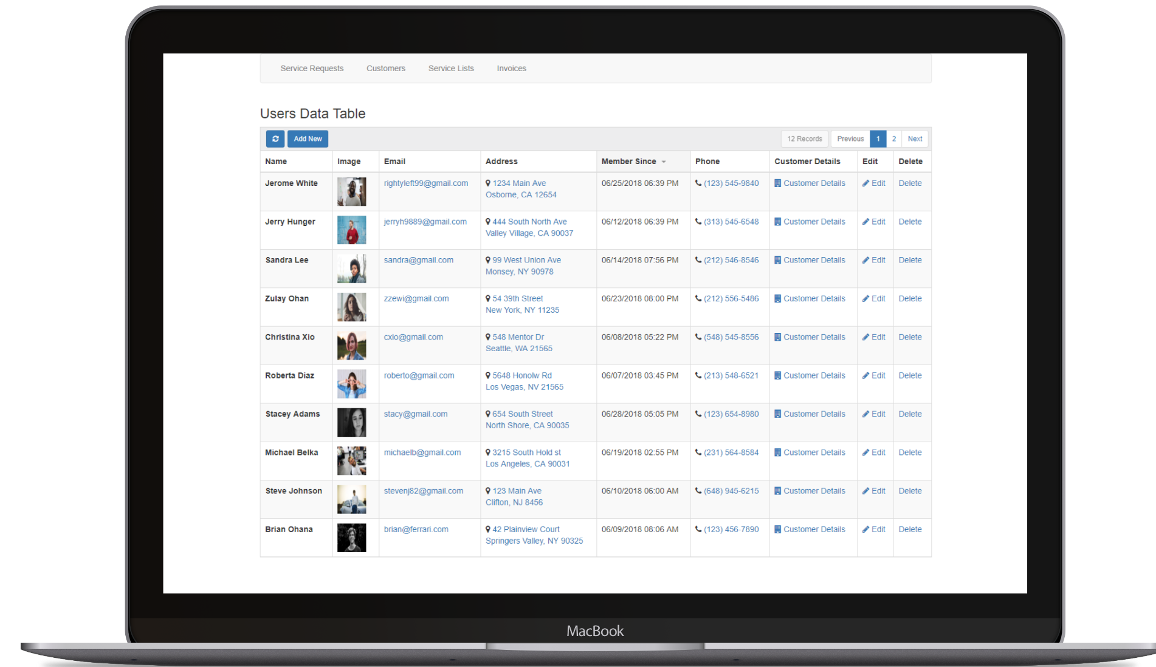Click the location pin next to 42 Plainview Court
The image size is (1156, 667).
[488, 529]
